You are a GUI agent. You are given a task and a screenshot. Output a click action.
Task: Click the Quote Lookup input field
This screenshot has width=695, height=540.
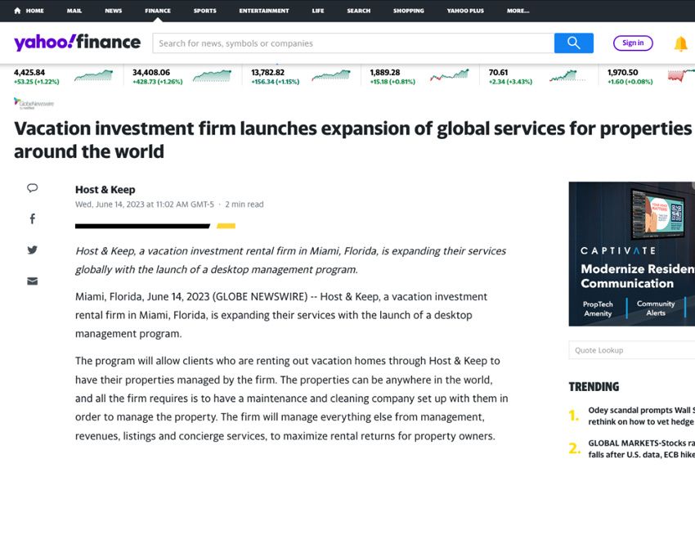631,350
